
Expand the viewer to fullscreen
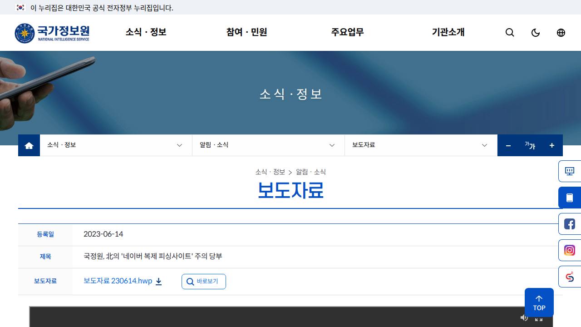pos(539,318)
